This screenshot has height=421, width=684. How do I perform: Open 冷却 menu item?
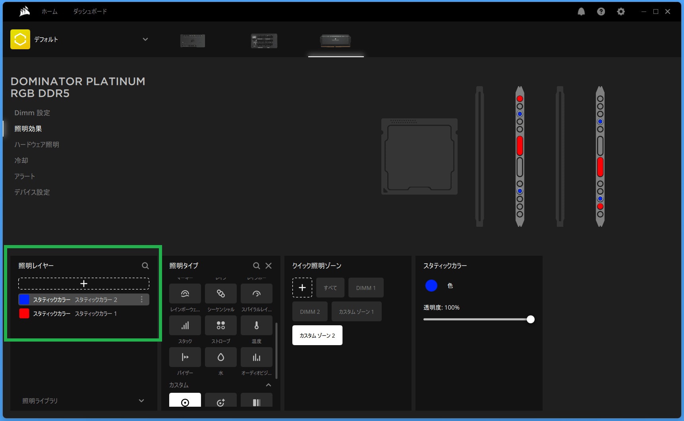[21, 160]
